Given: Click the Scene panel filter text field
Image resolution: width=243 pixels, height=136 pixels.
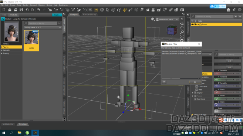Looking at the screenshot, I should (x=214, y=17).
